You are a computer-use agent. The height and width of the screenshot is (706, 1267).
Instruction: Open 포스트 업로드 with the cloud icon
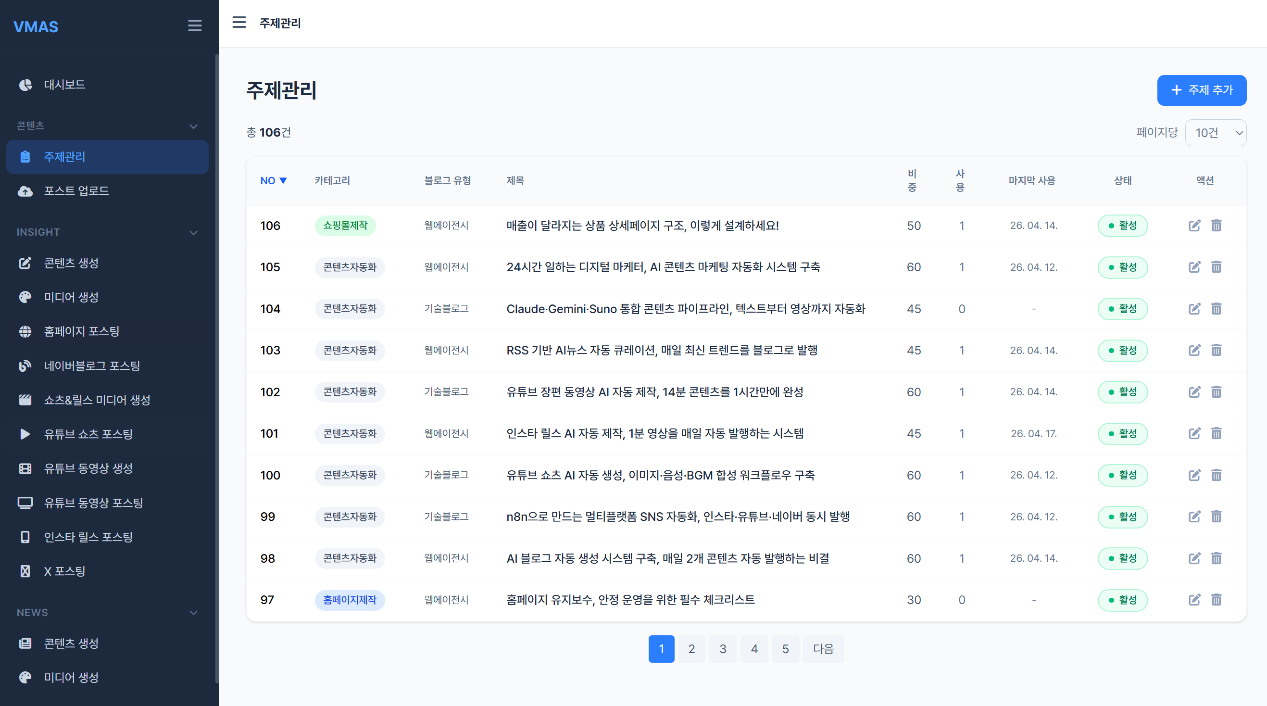coord(76,191)
